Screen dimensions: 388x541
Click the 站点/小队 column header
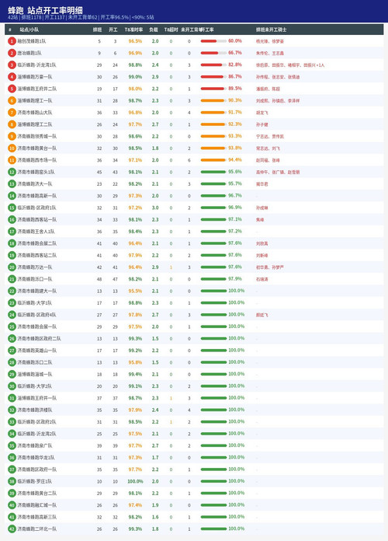(x=29, y=30)
